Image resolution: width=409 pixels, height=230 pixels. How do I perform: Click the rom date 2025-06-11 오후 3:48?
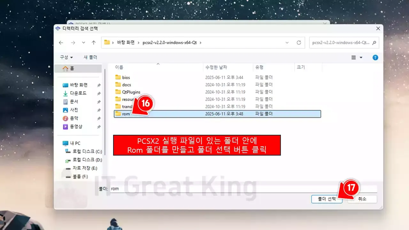[x=224, y=114]
